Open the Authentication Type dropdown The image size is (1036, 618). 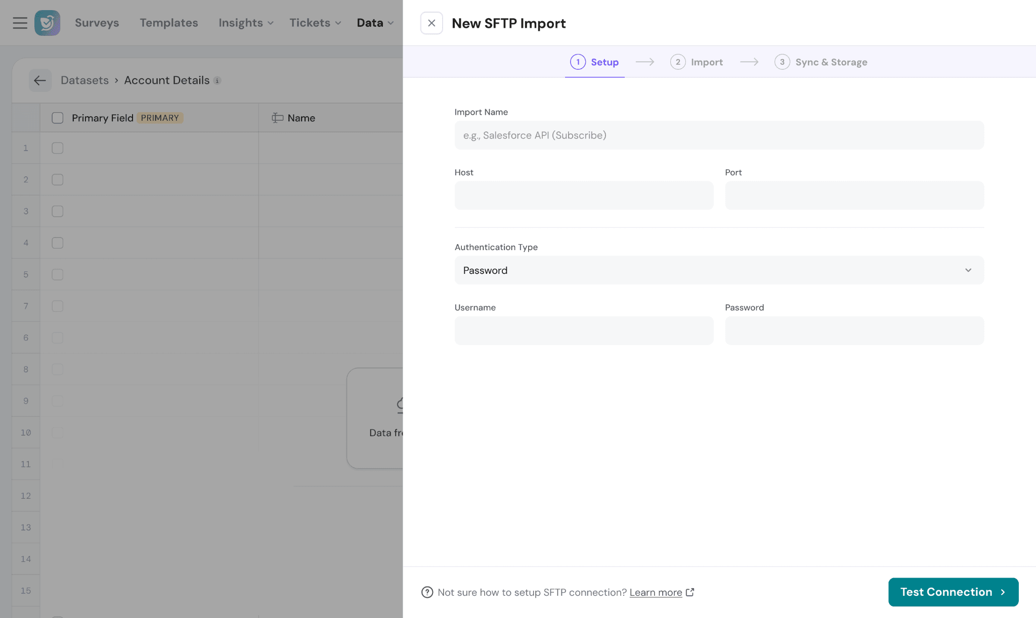719,270
